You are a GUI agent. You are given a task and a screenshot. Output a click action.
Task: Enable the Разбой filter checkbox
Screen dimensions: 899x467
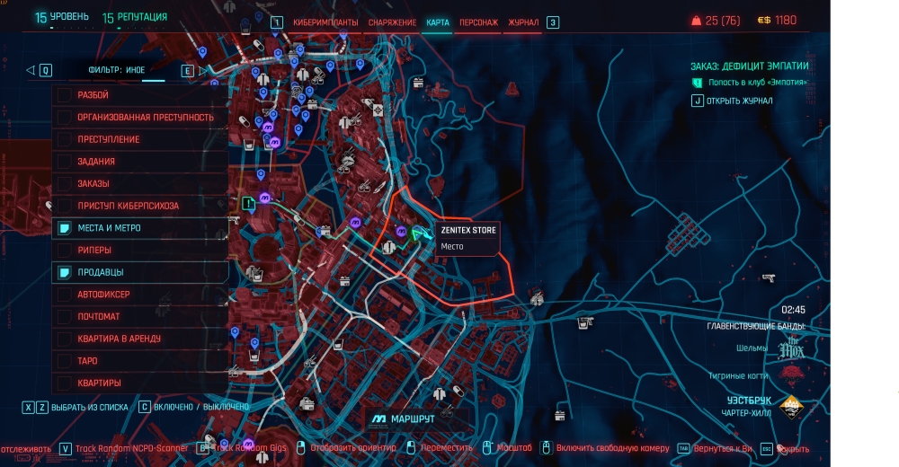pyautogui.click(x=64, y=95)
